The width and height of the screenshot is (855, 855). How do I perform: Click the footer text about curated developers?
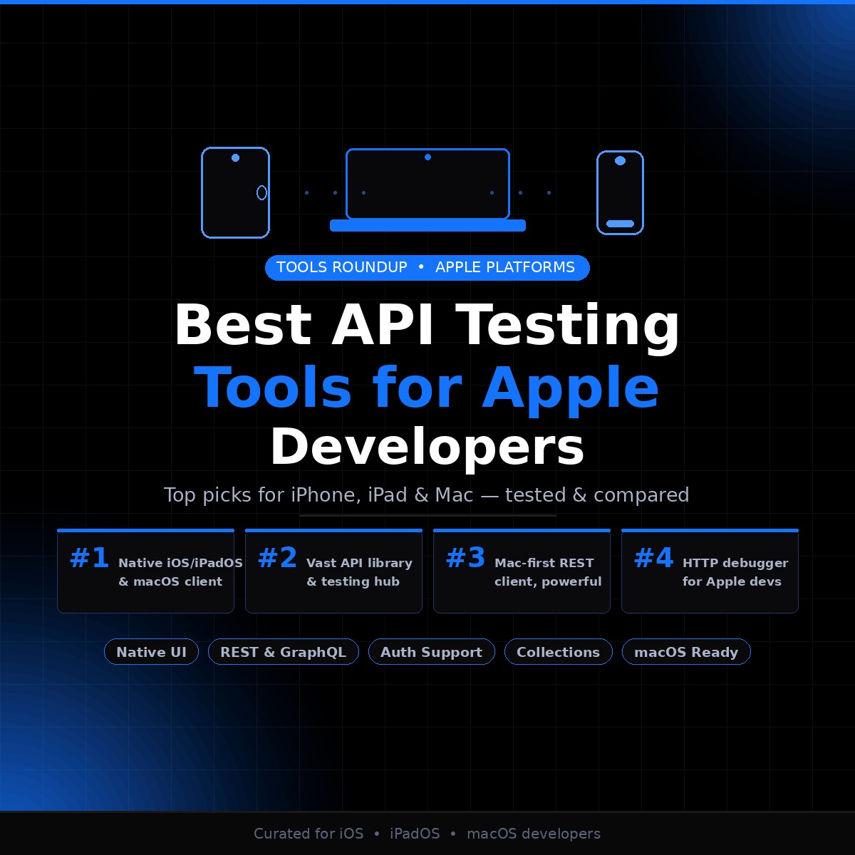(x=427, y=834)
